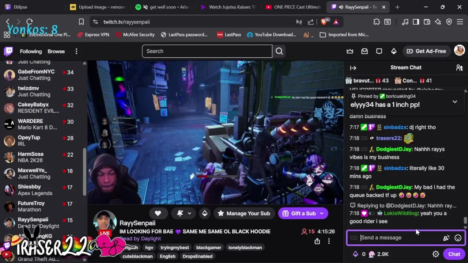Open browser hamburger main menu
This screenshot has width=468, height=263.
coord(460,22)
